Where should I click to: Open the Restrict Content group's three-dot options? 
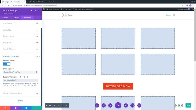(40, 57)
